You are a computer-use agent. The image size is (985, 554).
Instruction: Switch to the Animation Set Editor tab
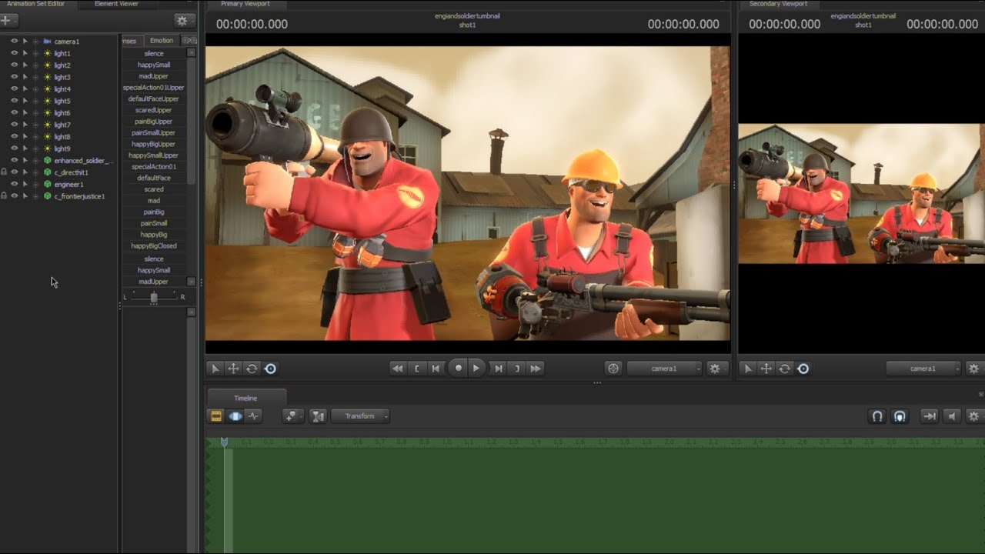click(x=35, y=4)
